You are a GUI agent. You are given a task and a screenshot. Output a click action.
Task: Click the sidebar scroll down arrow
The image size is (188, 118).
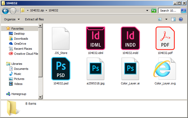(40, 97)
